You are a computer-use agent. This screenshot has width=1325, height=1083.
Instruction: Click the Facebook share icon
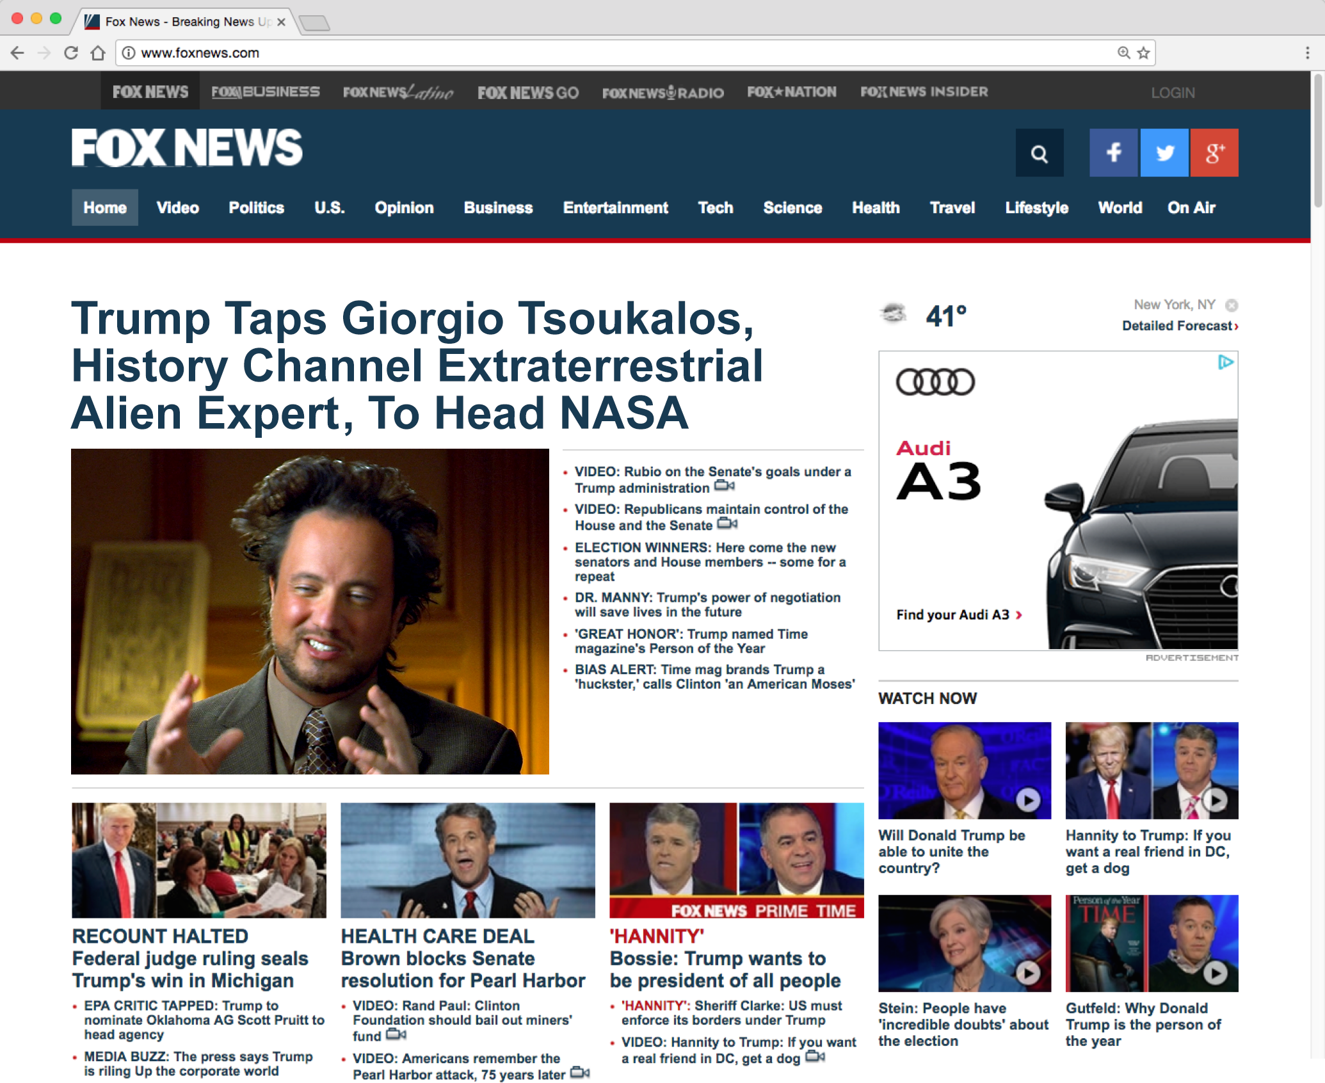click(x=1114, y=153)
